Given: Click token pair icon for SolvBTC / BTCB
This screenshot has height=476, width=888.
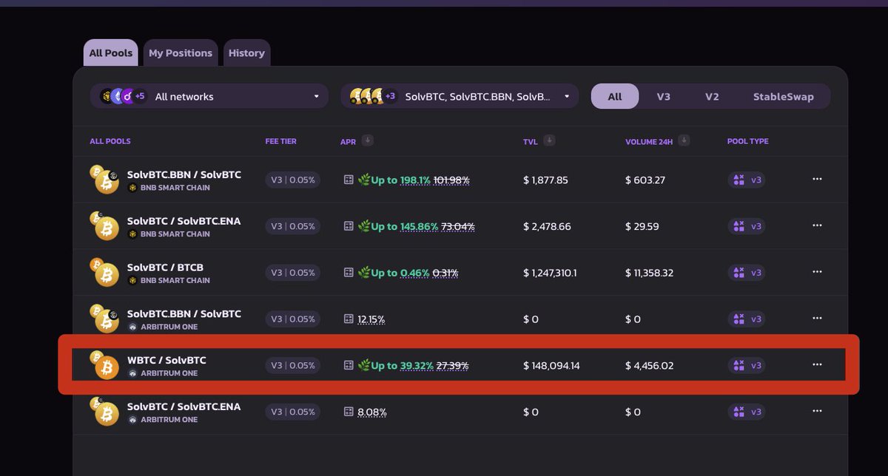Looking at the screenshot, I should (104, 272).
